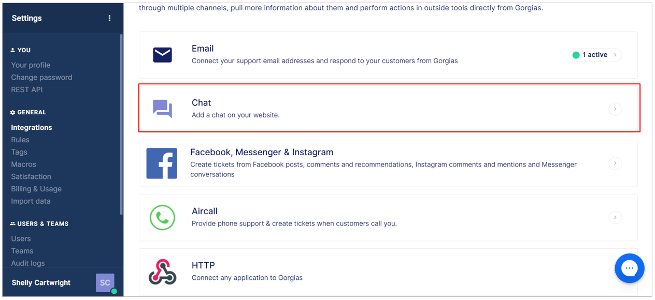Open the Users settings page

[x=21, y=238]
